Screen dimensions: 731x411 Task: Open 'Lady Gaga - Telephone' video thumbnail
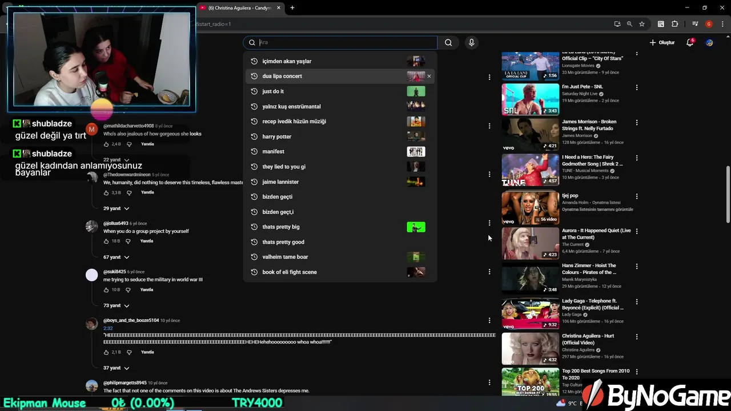[531, 314]
